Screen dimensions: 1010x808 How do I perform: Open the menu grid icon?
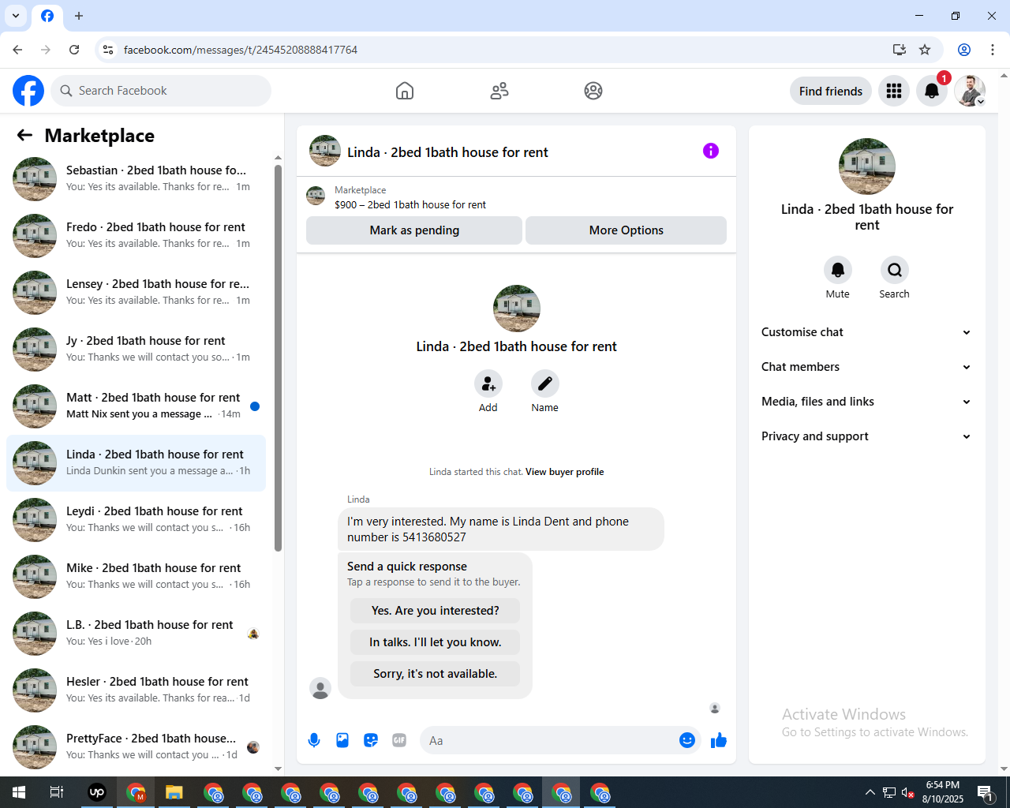pyautogui.click(x=894, y=91)
